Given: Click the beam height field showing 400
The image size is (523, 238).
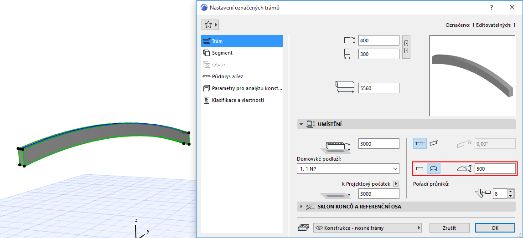Looking at the screenshot, I should coord(378,41).
